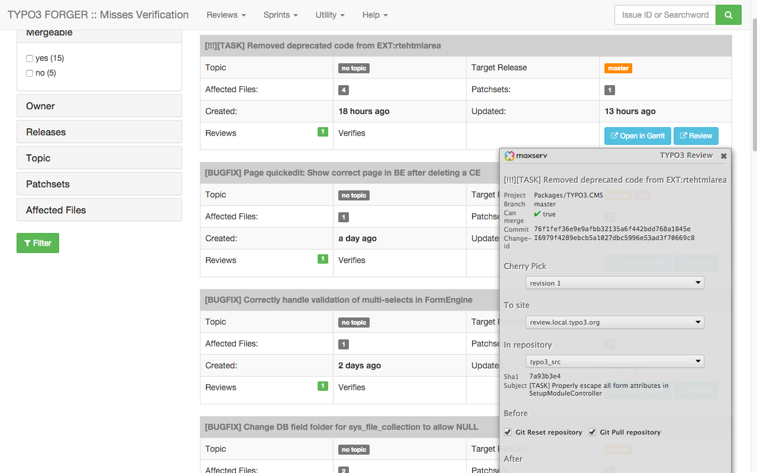Click the maxserv logo in popup
The image size is (757, 473).
[x=525, y=156]
